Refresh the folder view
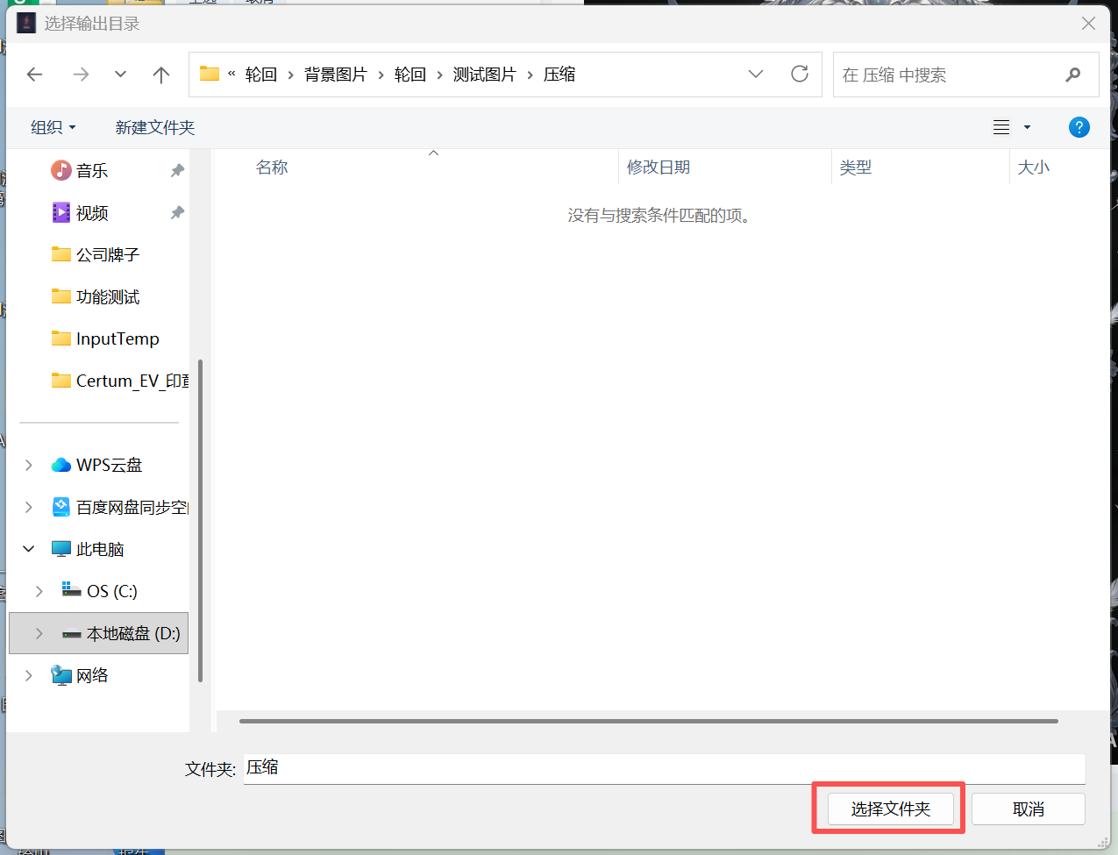The height and width of the screenshot is (855, 1118). 800,74
